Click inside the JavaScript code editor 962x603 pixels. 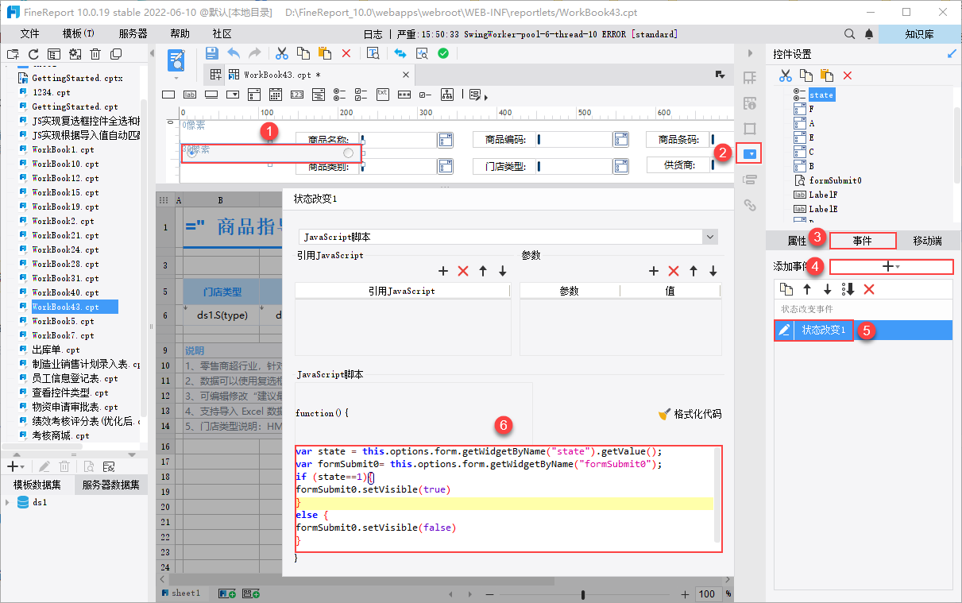point(508,499)
